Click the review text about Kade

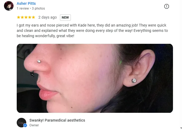click(92, 31)
